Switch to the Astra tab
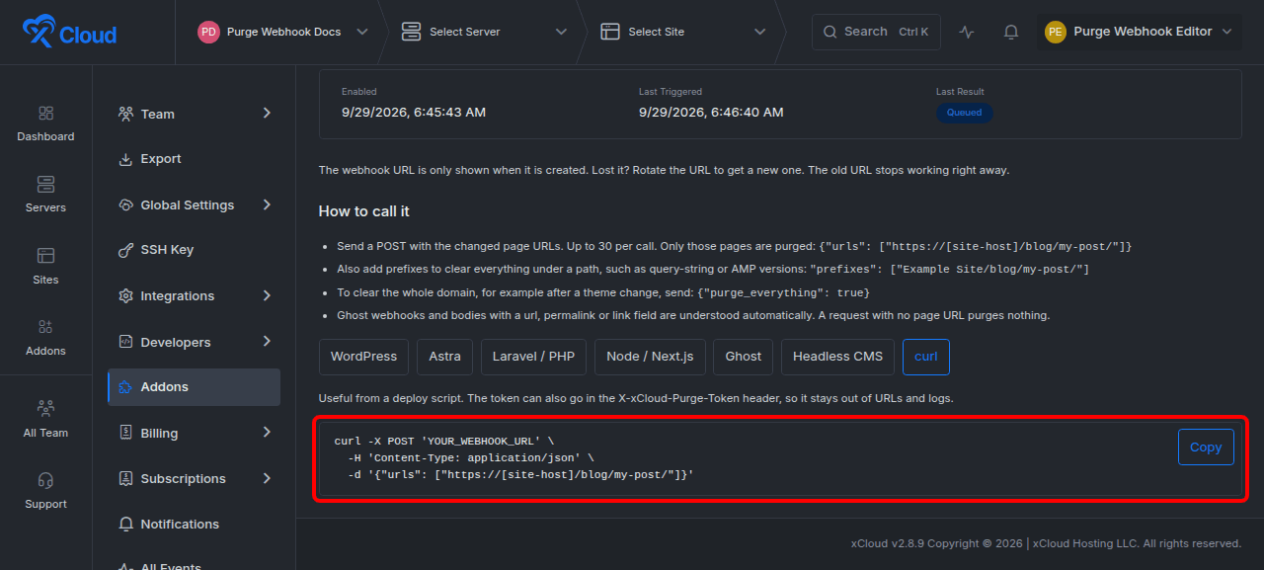The image size is (1264, 570). (445, 357)
